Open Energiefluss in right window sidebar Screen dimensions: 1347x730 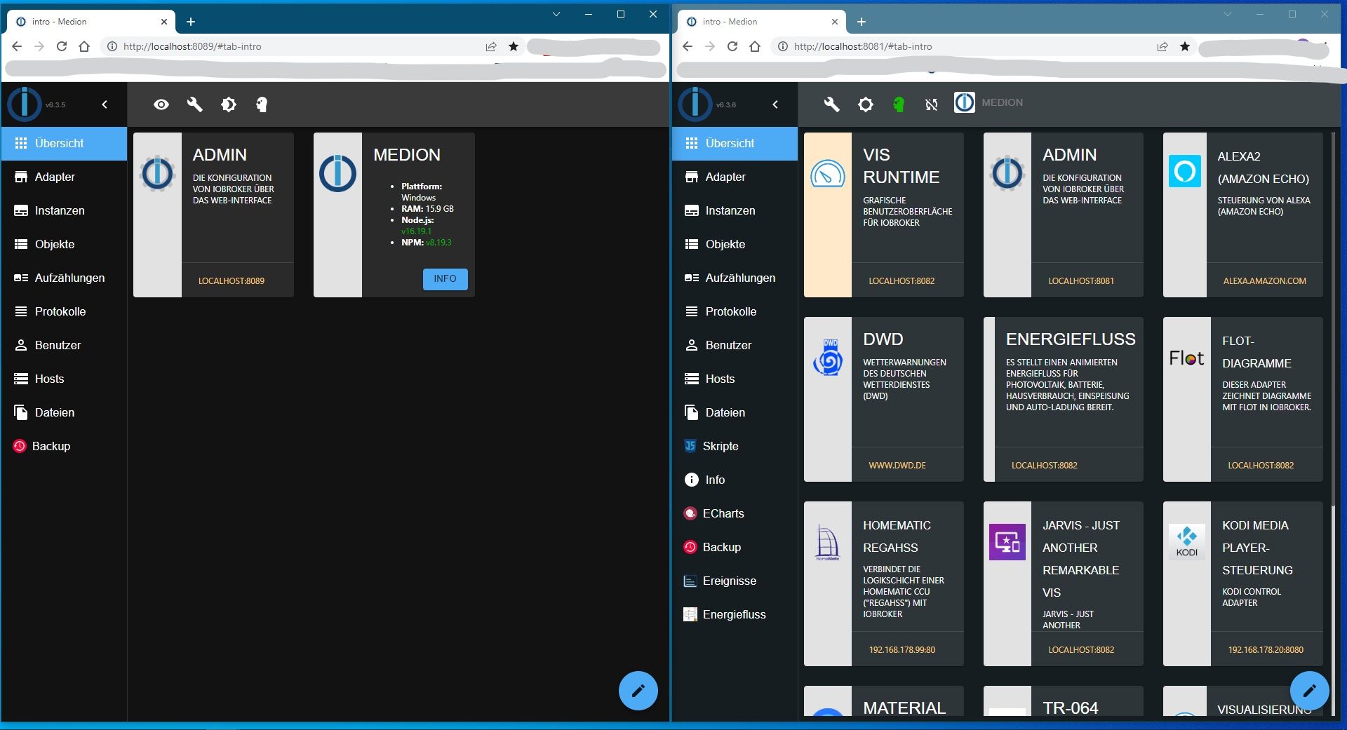(735, 614)
